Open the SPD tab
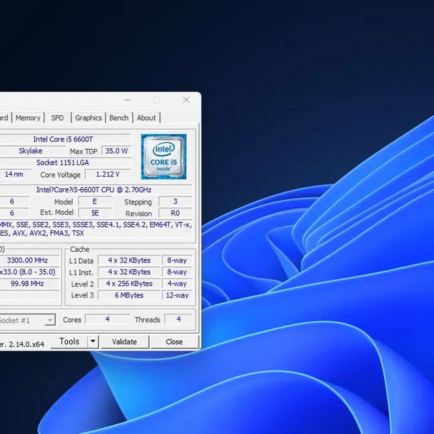Screen dimensions: 434x434 [x=58, y=118]
